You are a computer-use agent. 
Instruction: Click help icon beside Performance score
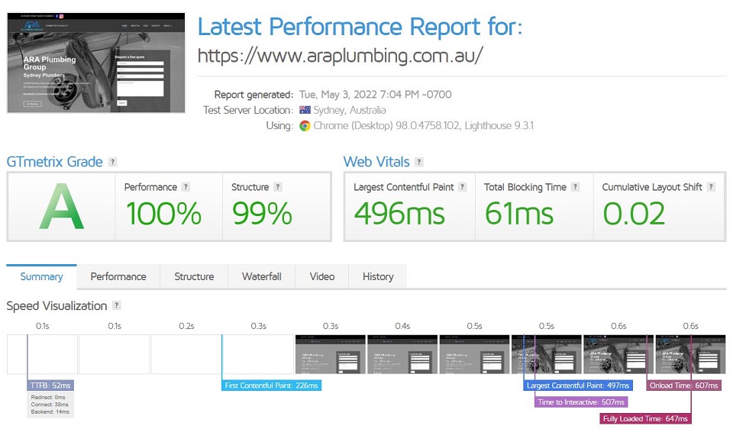pyautogui.click(x=186, y=187)
